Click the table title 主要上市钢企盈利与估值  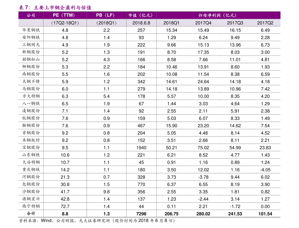pyautogui.click(x=63, y=8)
